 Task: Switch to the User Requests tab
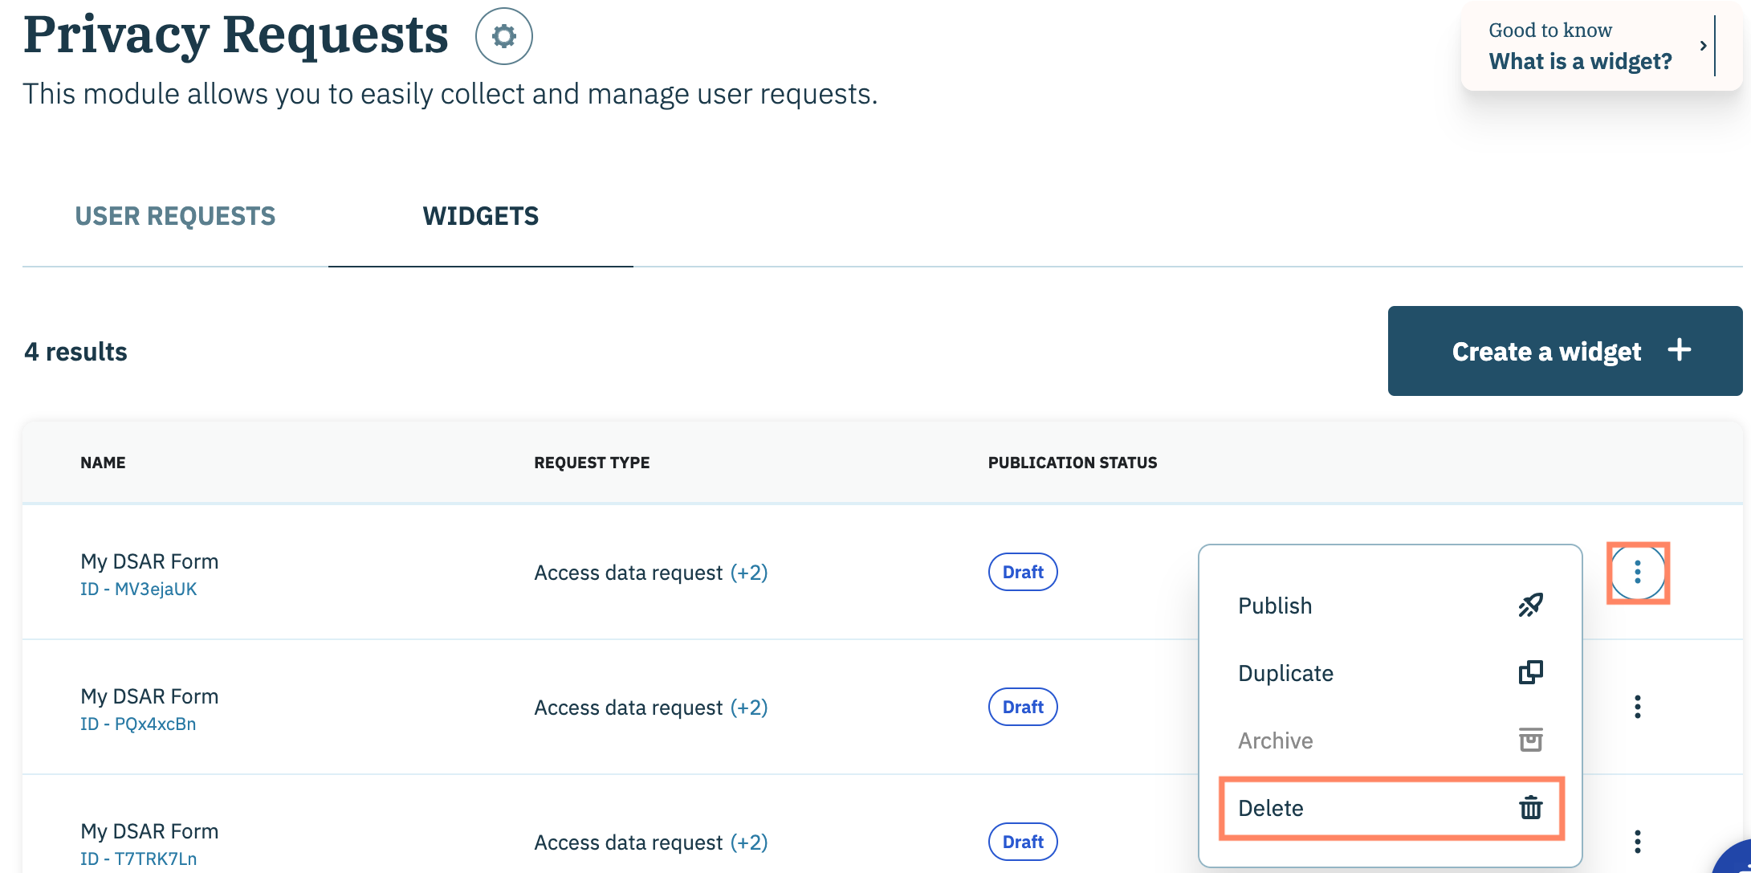(175, 216)
